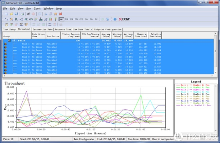
Task: Click the pair icon beside Pair 1 row
Action: (x=5, y=44)
